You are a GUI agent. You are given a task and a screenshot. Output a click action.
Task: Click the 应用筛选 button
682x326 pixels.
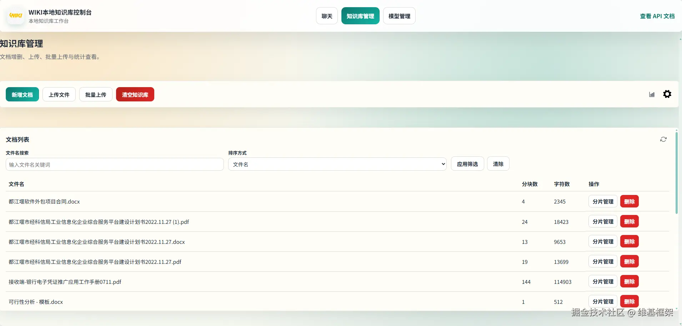pyautogui.click(x=467, y=164)
